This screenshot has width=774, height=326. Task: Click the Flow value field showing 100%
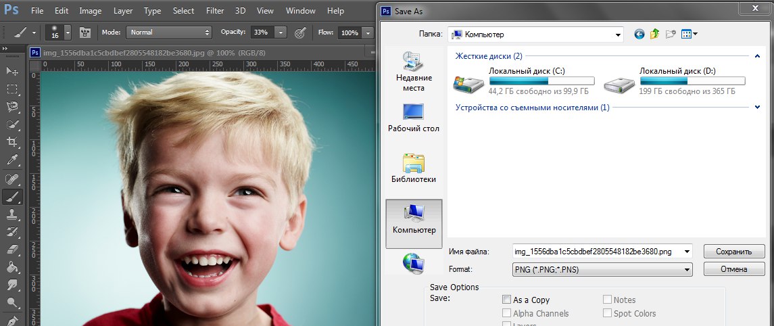tap(350, 32)
